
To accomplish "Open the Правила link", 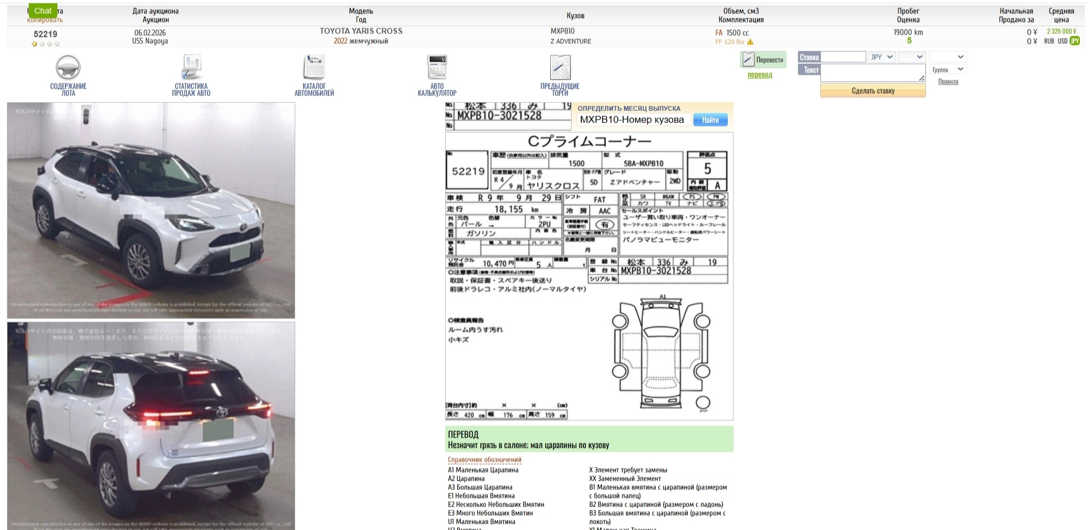I will point(948,82).
